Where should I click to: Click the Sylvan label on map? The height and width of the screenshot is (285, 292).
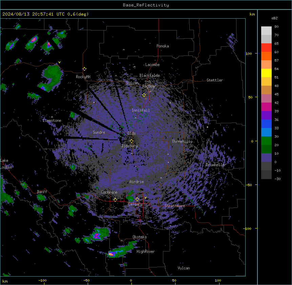point(132,83)
